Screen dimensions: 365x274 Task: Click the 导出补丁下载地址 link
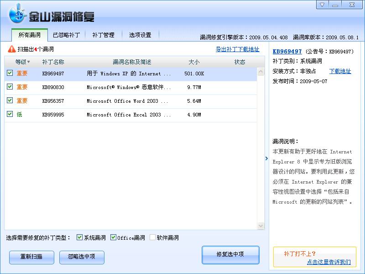(x=237, y=49)
